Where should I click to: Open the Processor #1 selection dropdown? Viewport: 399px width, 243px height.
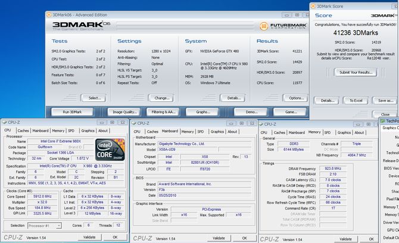(x=45, y=226)
